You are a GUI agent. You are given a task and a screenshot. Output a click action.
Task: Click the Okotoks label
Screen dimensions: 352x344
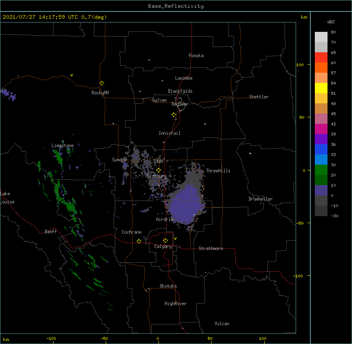coord(168,286)
